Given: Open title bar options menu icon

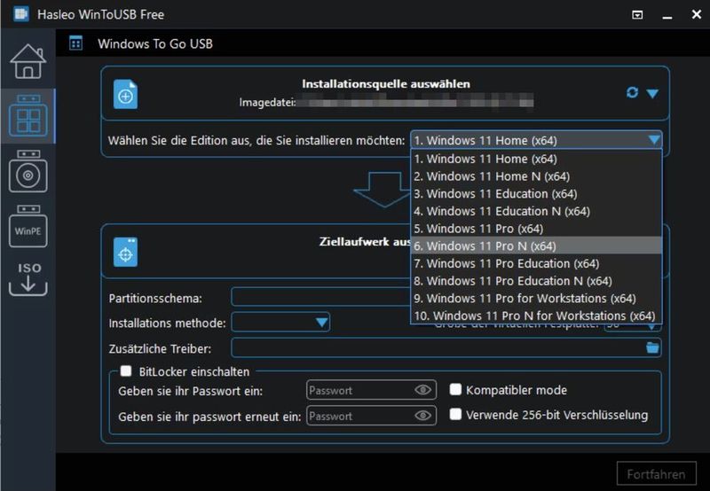Looking at the screenshot, I should [x=637, y=15].
